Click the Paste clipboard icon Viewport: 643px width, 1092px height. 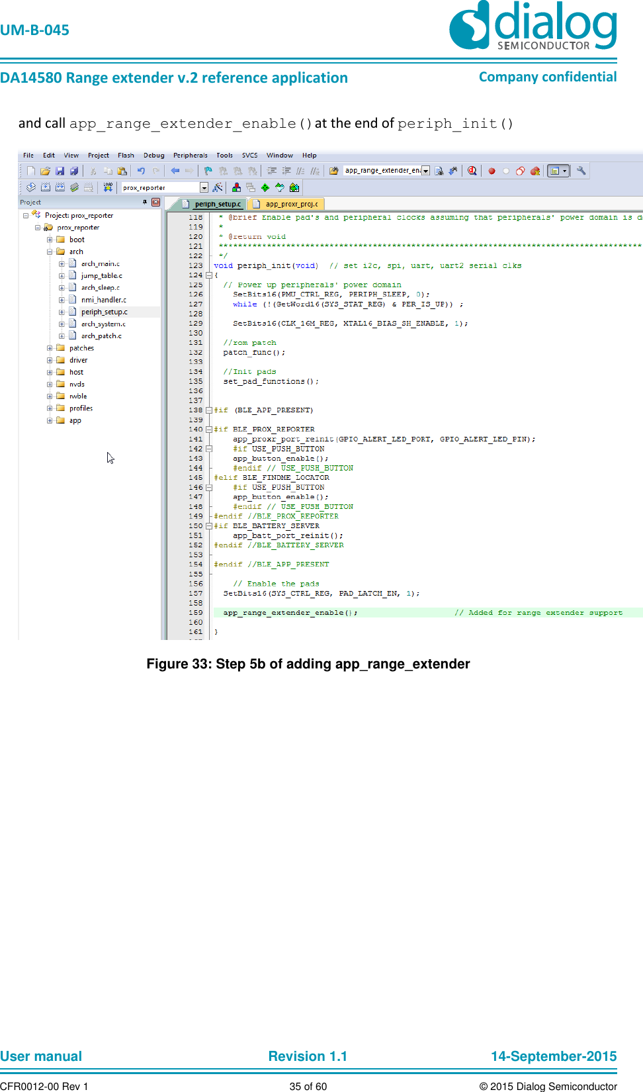pyautogui.click(x=122, y=171)
